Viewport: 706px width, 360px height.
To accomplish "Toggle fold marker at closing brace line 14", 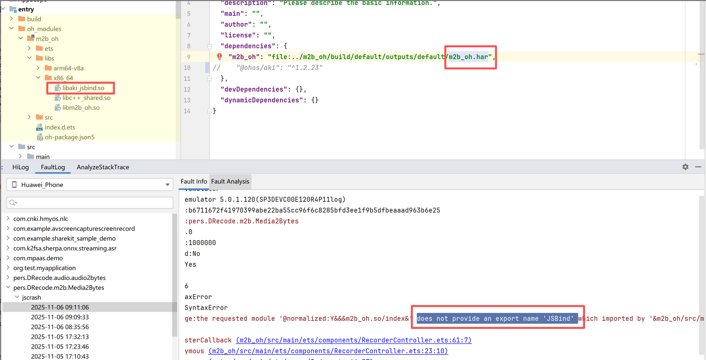I will coord(210,111).
